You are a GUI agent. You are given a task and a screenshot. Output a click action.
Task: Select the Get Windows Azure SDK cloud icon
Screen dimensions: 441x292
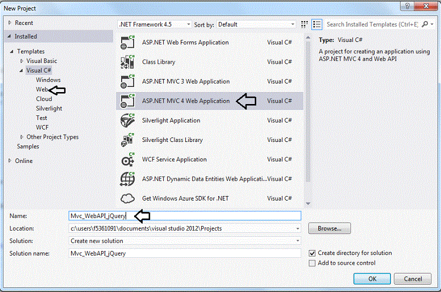coord(127,198)
